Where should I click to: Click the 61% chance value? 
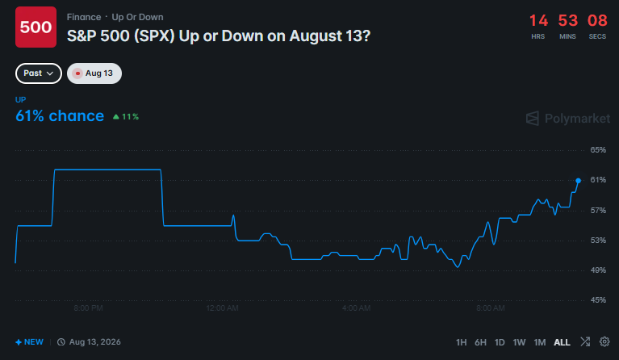pos(60,116)
